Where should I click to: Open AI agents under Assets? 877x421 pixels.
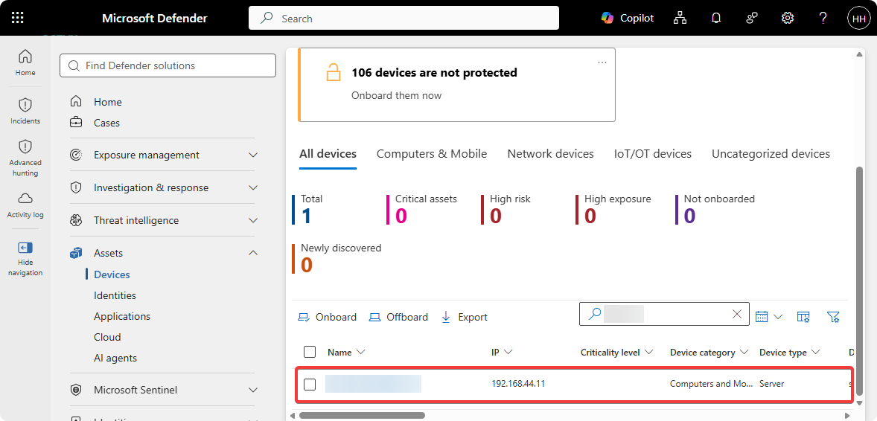click(115, 358)
